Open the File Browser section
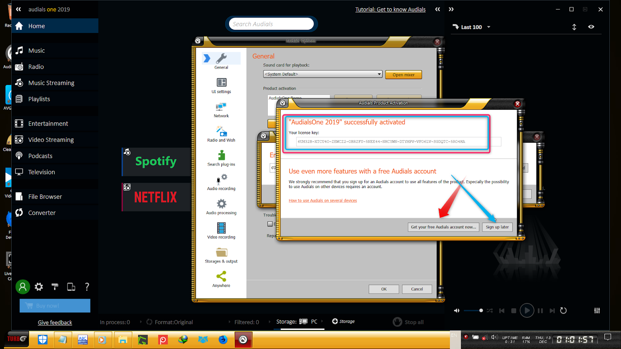 point(55,197)
